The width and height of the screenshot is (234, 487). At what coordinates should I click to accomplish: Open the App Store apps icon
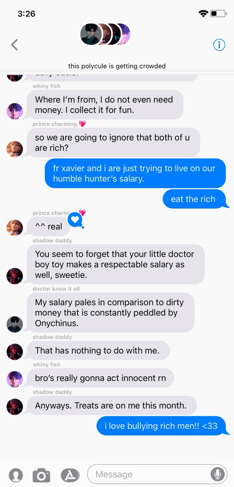70,475
